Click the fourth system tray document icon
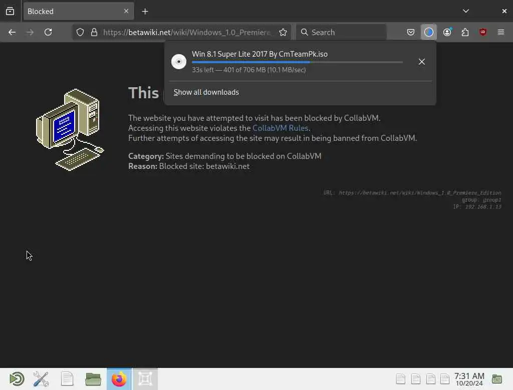This screenshot has height=390, width=513. click(445, 379)
